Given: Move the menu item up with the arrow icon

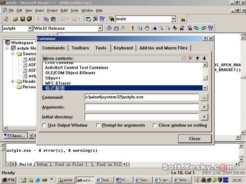Looking at the screenshot, I should [x=197, y=58].
